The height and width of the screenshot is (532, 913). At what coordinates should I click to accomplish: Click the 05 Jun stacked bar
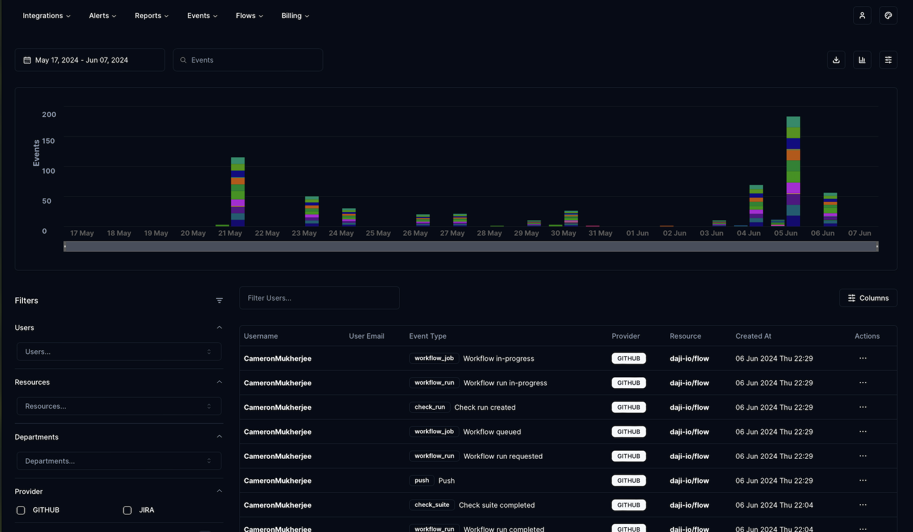(x=793, y=171)
